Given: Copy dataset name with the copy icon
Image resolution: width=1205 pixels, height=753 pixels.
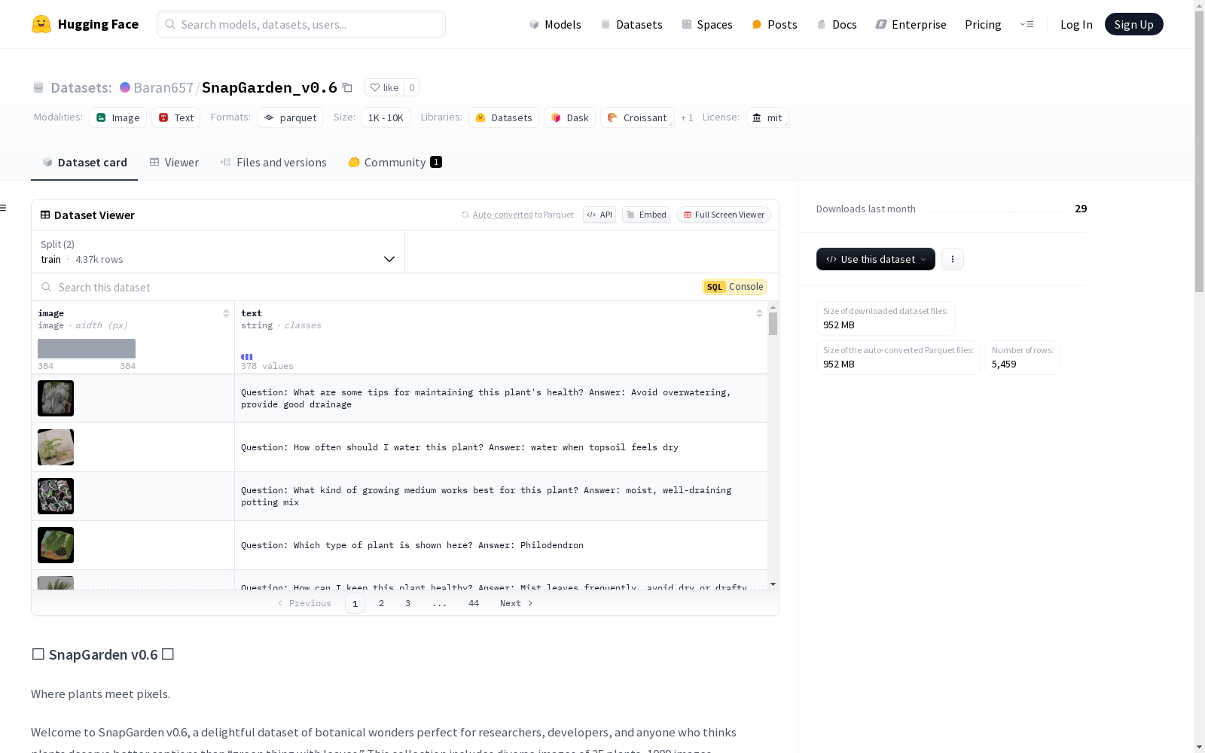Looking at the screenshot, I should (347, 87).
